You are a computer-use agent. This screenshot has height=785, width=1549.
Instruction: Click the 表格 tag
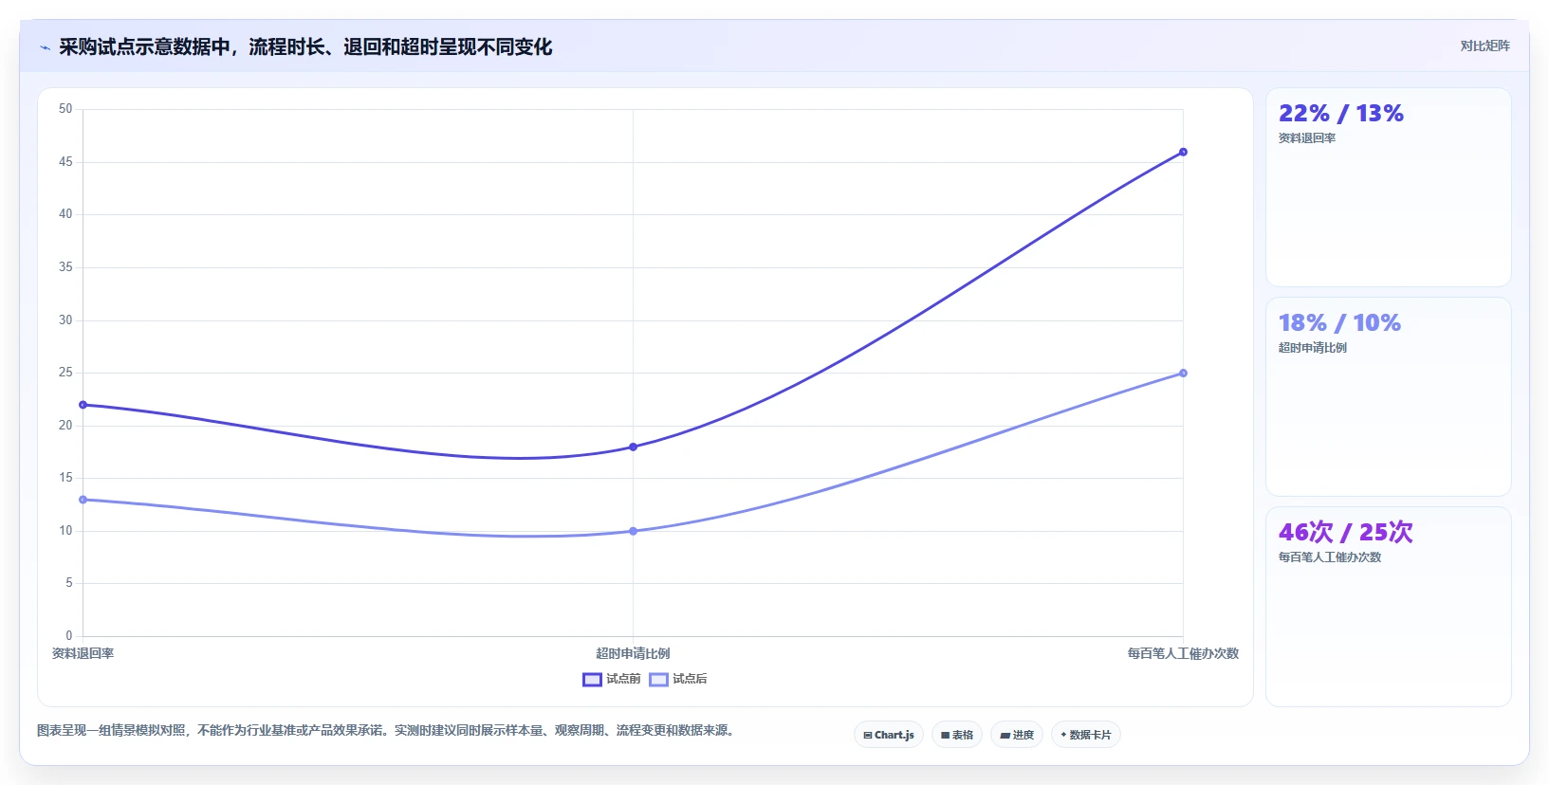tap(957, 735)
